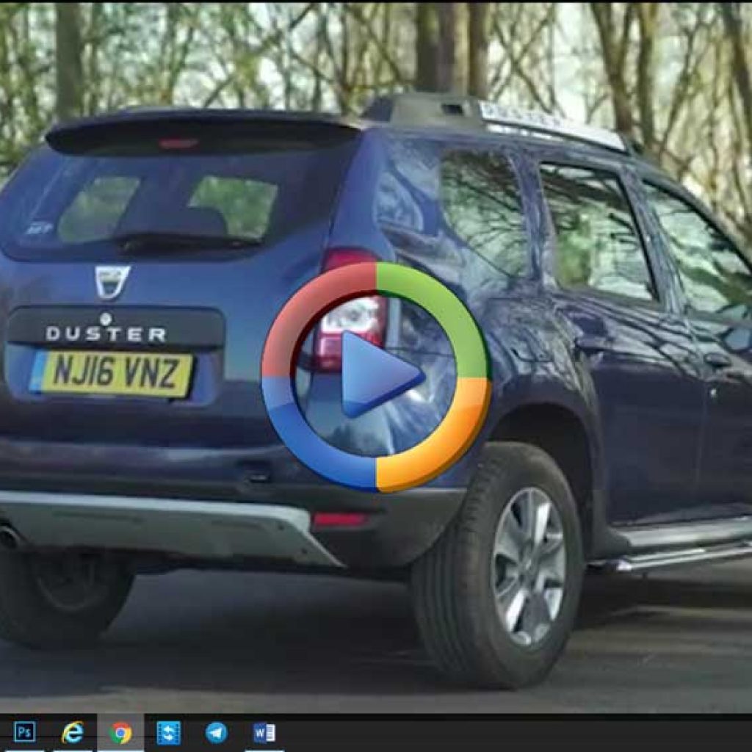Click the green segment of the play ring
This screenshot has height=752, width=752.
tap(448, 301)
